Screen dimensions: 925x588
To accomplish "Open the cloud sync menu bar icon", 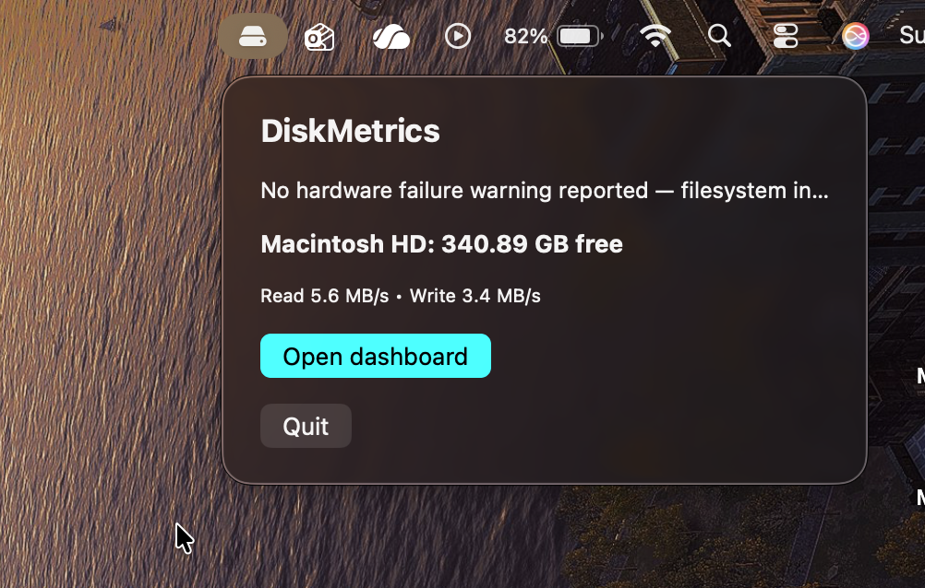I will click(x=391, y=38).
